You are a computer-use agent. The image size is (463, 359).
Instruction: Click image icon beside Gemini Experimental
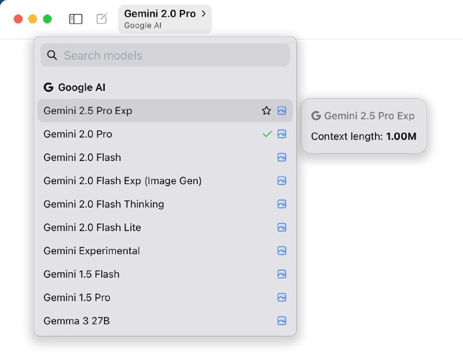[282, 251]
